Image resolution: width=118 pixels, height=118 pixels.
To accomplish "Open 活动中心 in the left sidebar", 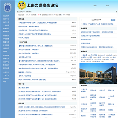I will click(x=6, y=62).
